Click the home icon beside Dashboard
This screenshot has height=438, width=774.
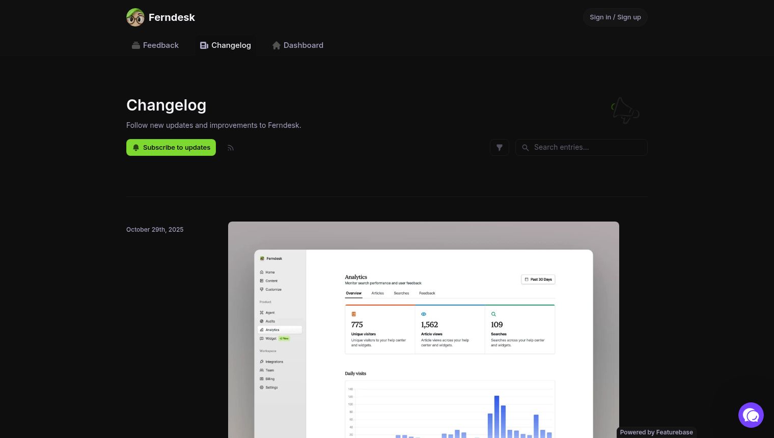277,45
